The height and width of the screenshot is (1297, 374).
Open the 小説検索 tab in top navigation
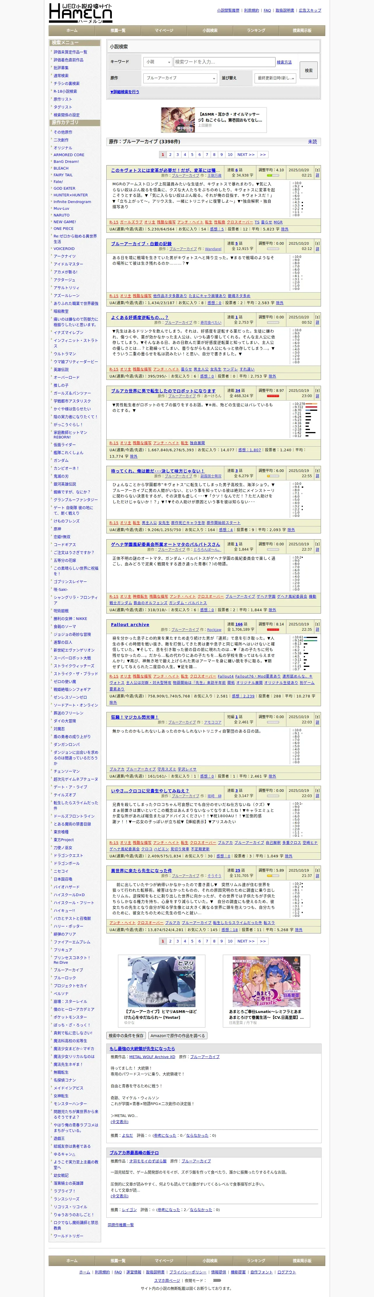tap(210, 31)
